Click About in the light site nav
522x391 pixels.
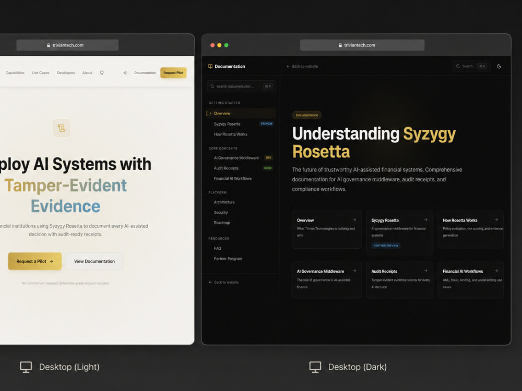tap(87, 73)
